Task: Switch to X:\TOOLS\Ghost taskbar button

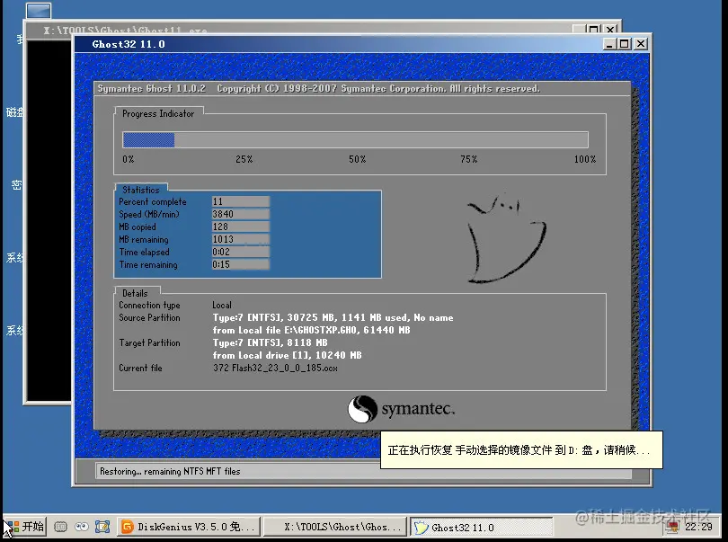Action: coord(334,527)
